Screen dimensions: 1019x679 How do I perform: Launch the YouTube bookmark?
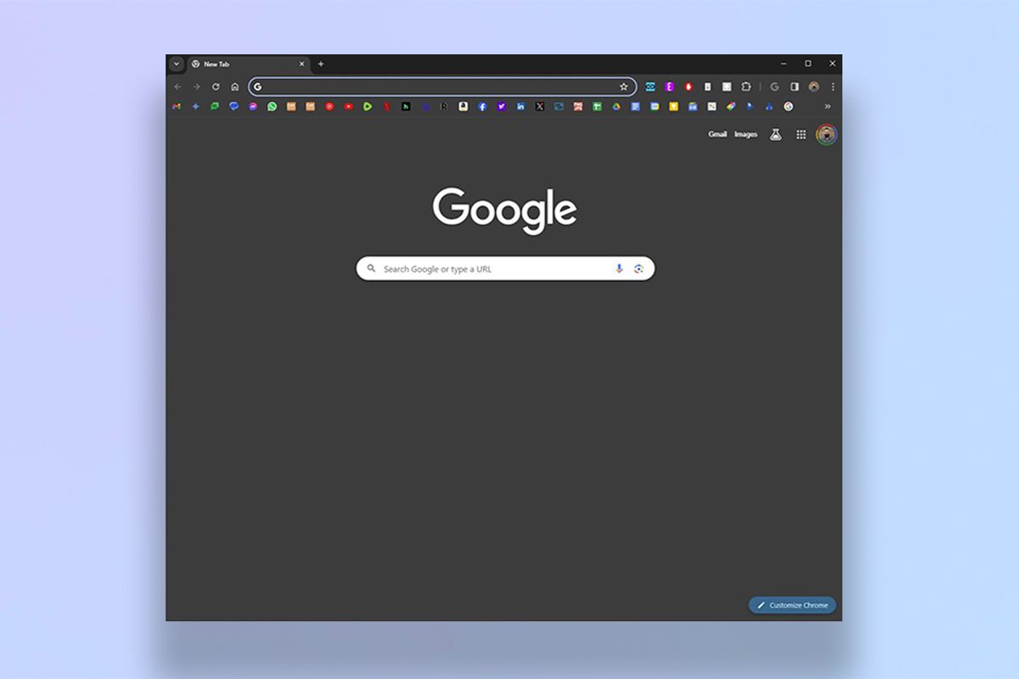(349, 107)
